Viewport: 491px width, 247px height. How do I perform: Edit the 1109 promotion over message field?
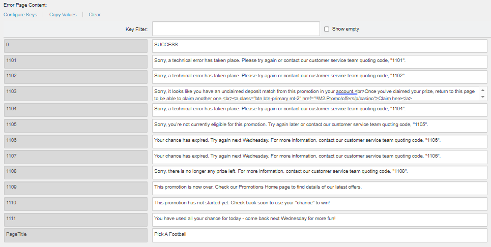(x=320, y=188)
